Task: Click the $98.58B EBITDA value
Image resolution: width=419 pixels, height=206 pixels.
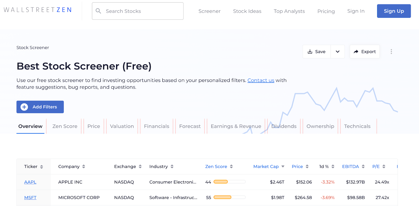Action: pos(356,198)
